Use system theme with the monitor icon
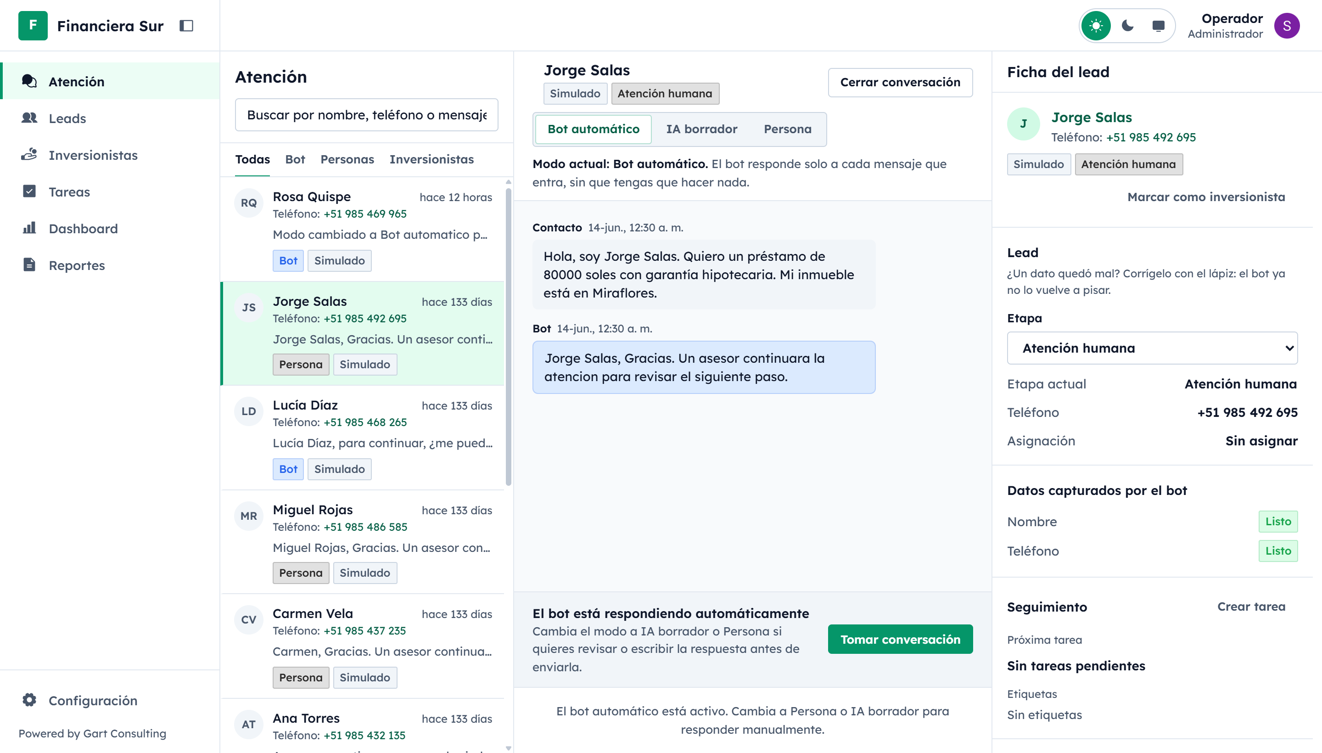Image resolution: width=1322 pixels, height=753 pixels. [1158, 25]
